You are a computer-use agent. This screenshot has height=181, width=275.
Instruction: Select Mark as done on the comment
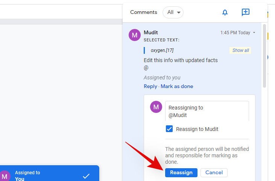coord(177,86)
